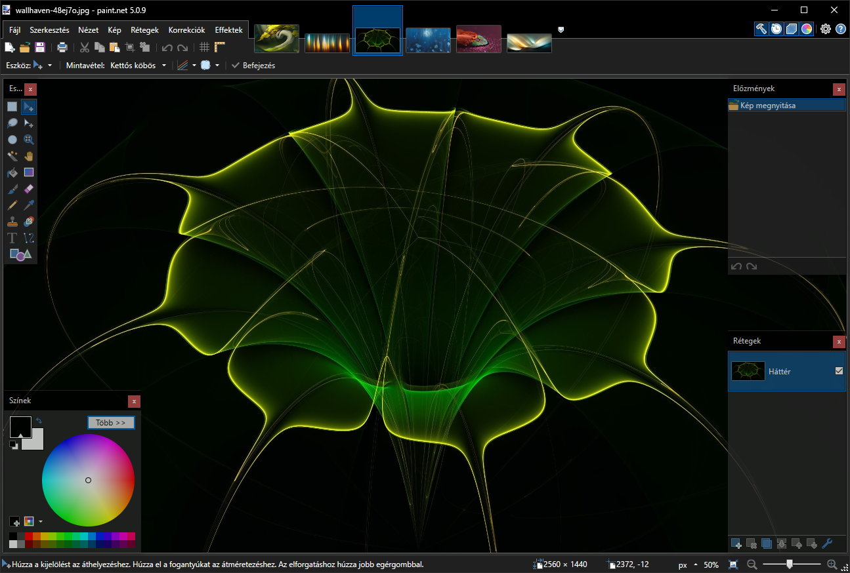The width and height of the screenshot is (850, 573).
Task: Select the Text tool
Action: click(x=12, y=238)
